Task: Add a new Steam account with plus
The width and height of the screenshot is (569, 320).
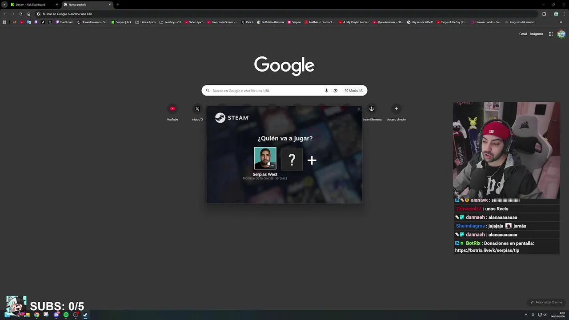Action: pyautogui.click(x=312, y=160)
